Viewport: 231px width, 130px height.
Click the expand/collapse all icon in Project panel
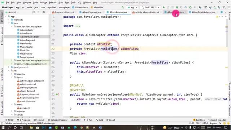click(38, 12)
